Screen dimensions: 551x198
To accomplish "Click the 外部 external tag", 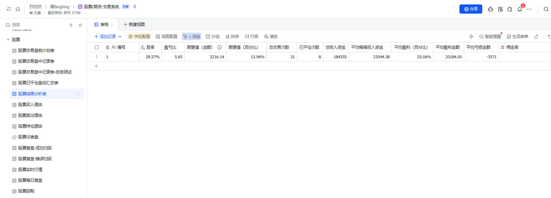I will click(125, 7).
